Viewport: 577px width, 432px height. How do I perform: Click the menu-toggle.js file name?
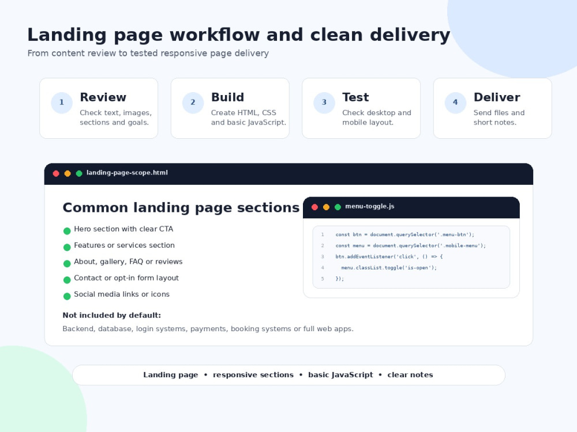point(369,206)
